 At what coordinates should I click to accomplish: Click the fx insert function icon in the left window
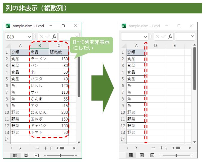(x=54, y=36)
